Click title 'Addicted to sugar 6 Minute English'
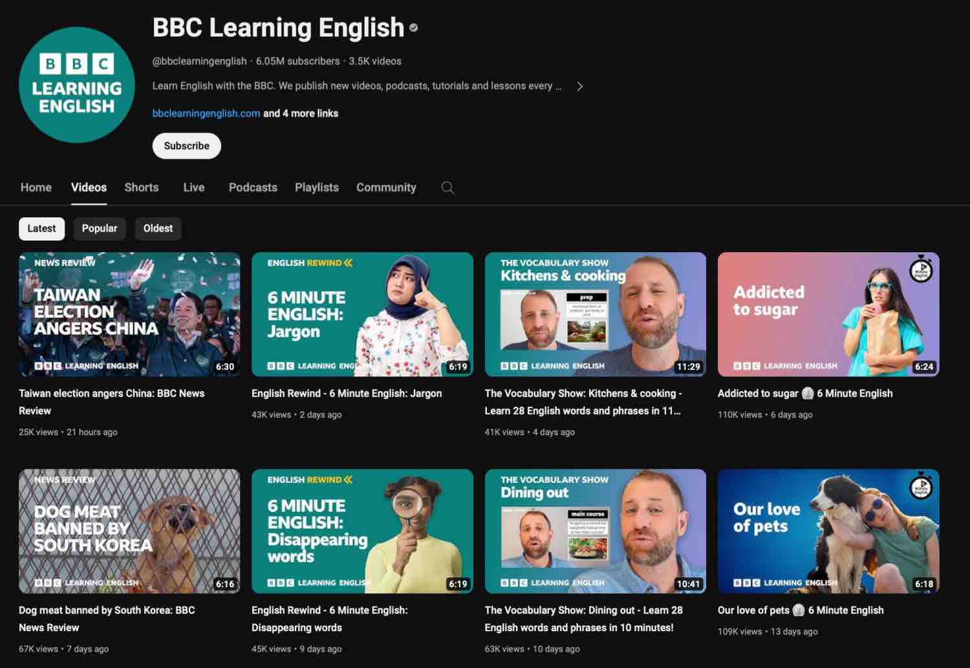Image resolution: width=970 pixels, height=668 pixels. click(x=805, y=393)
